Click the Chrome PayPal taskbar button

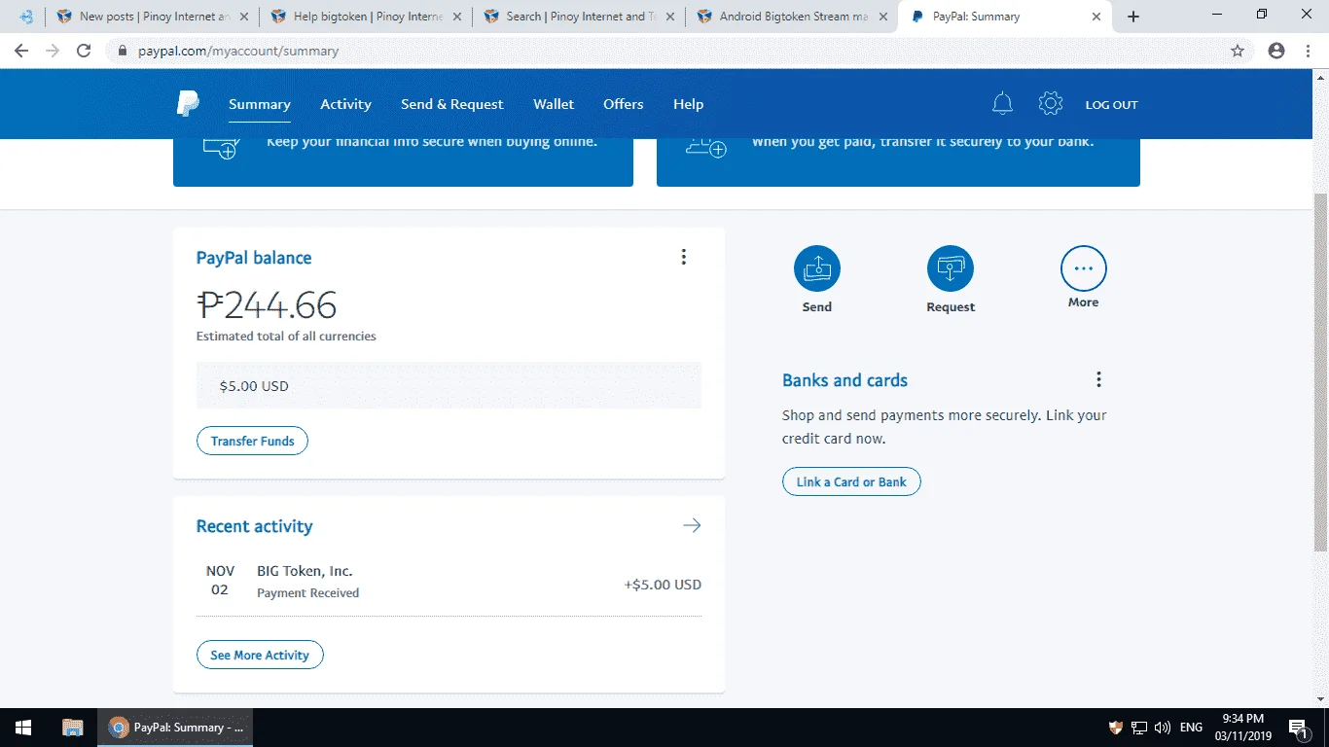pos(176,728)
